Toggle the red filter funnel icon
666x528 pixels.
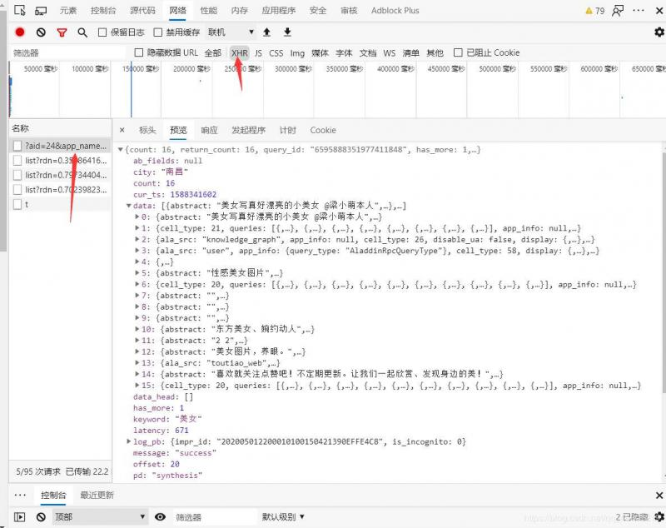click(x=62, y=32)
